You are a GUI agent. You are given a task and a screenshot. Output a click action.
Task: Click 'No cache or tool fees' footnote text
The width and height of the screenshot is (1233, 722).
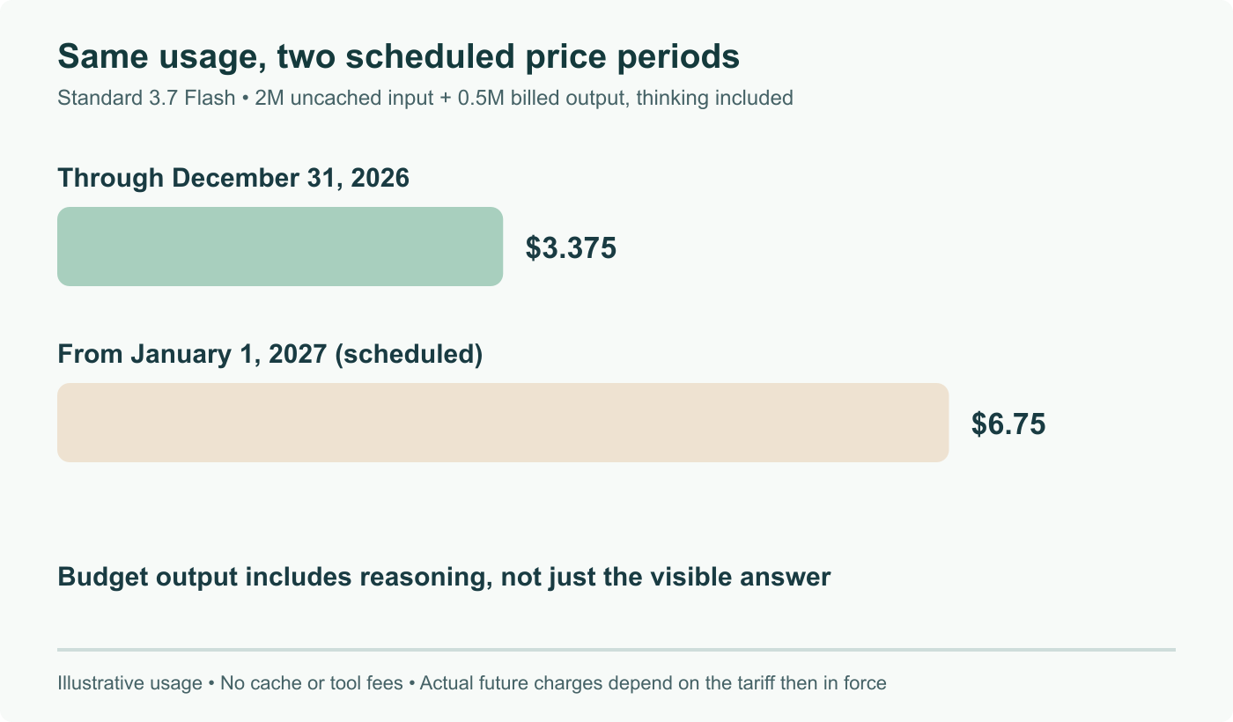point(312,683)
